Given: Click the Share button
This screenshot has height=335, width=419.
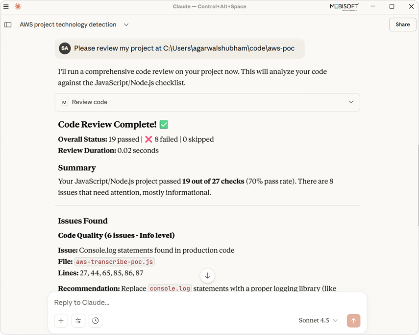Looking at the screenshot, I should point(402,24).
